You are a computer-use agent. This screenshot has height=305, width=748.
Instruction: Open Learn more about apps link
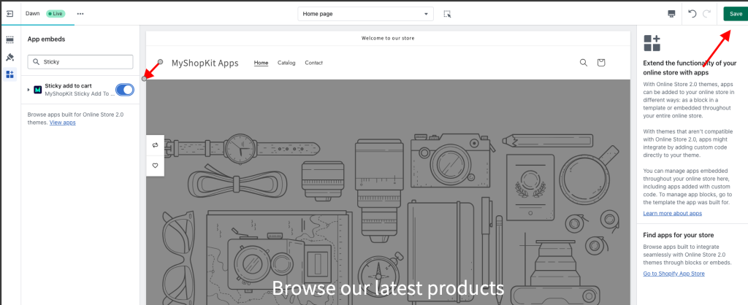pyautogui.click(x=673, y=213)
